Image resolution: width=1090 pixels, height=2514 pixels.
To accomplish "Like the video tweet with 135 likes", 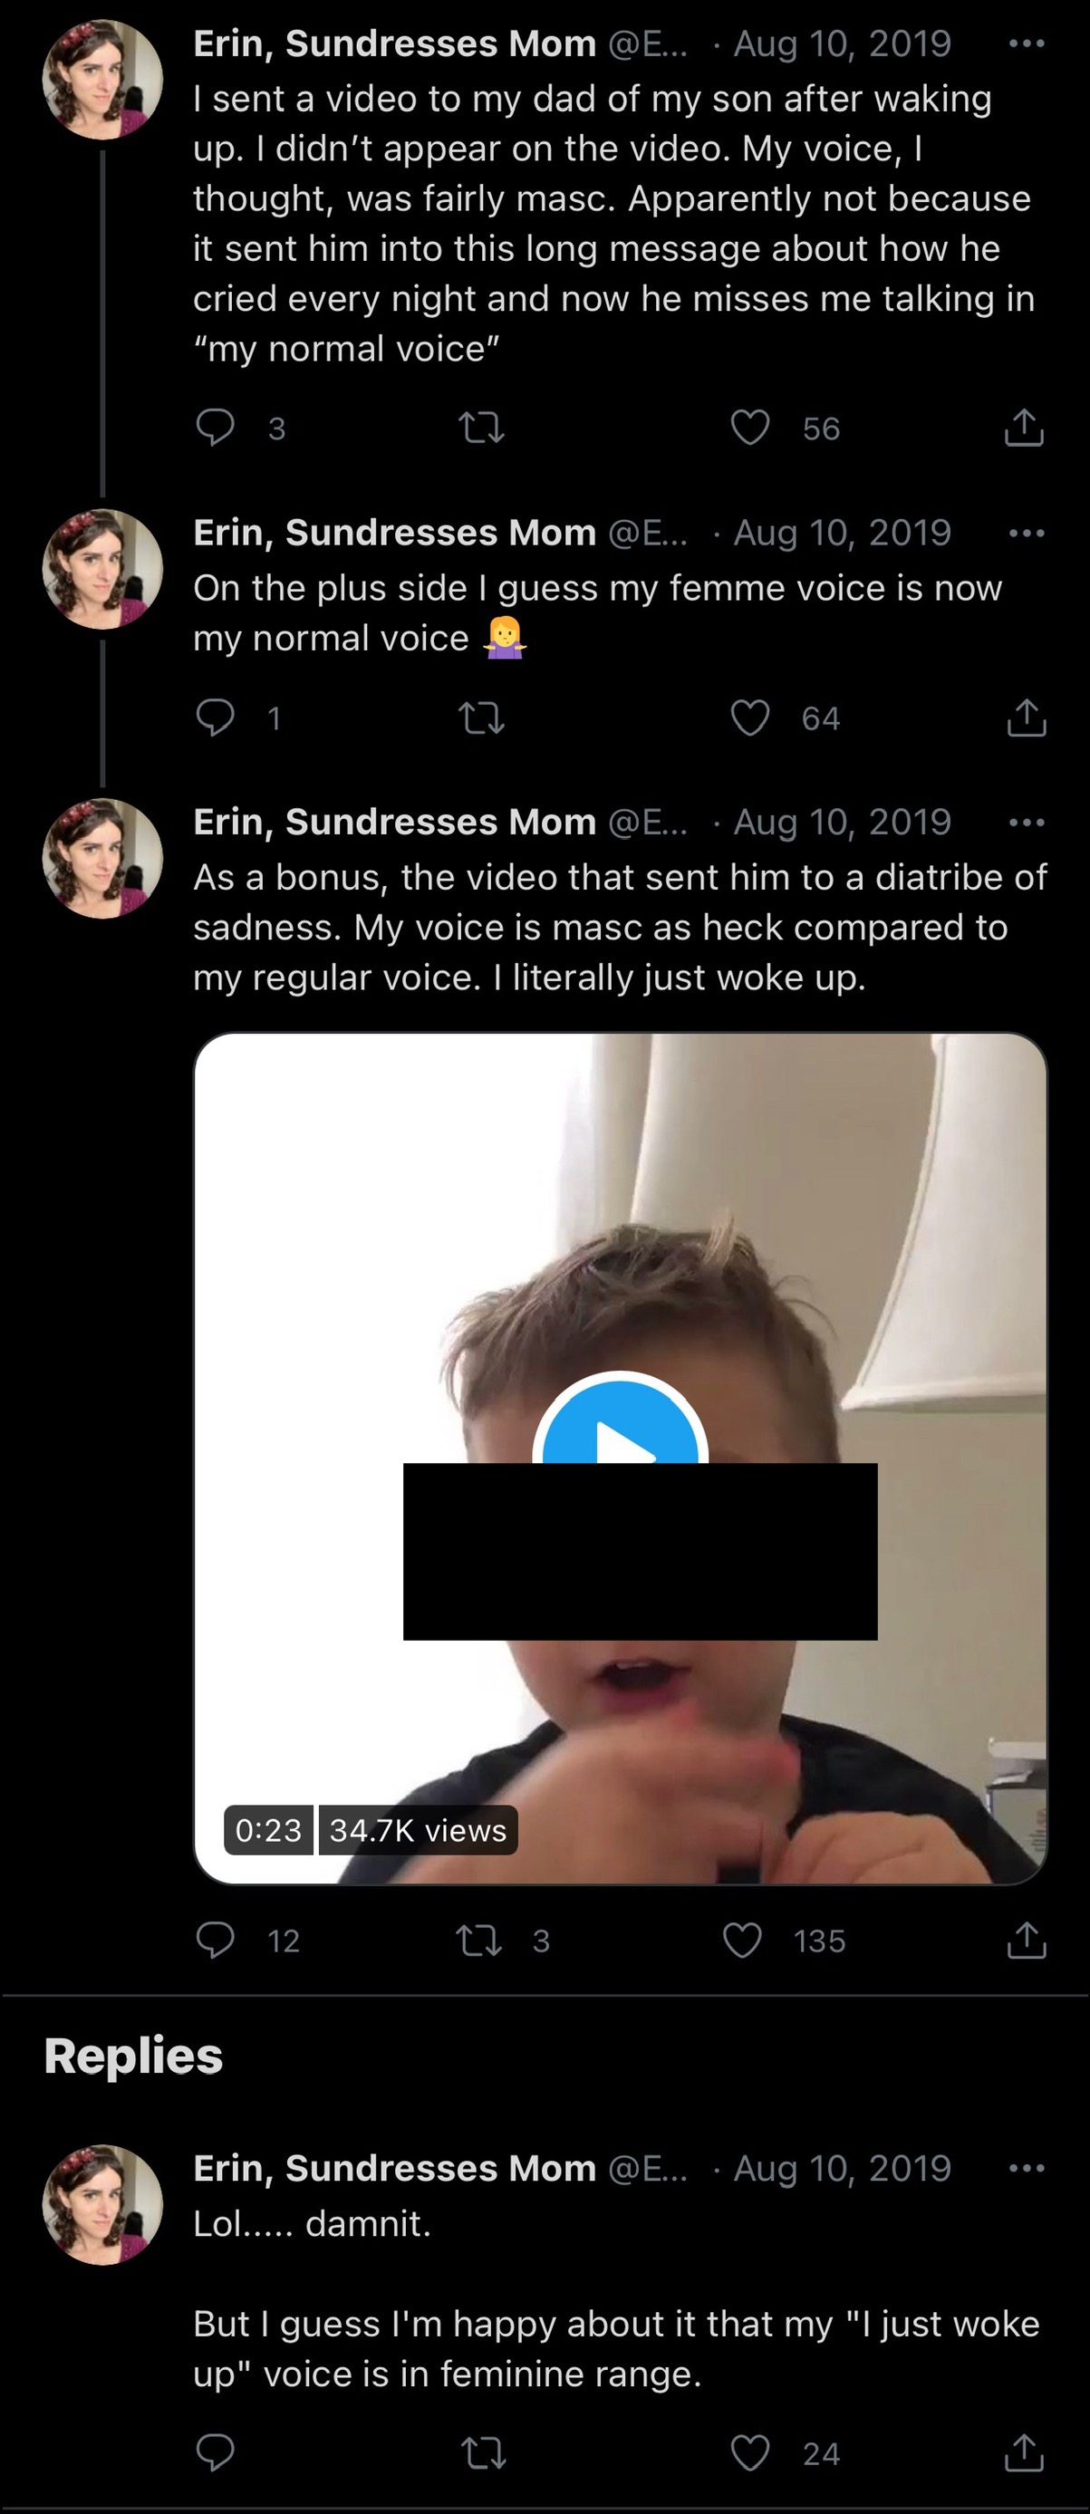I will [743, 1941].
